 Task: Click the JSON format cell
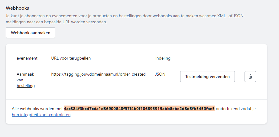coord(160,74)
